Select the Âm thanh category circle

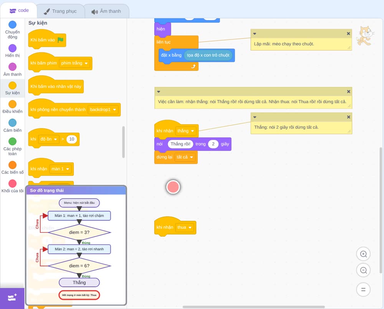13,67
